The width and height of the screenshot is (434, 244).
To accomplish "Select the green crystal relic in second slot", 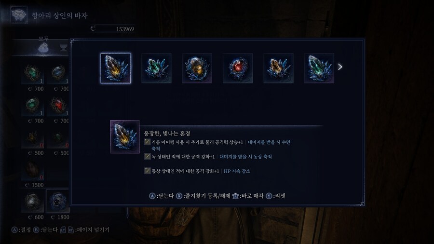I will (156, 68).
